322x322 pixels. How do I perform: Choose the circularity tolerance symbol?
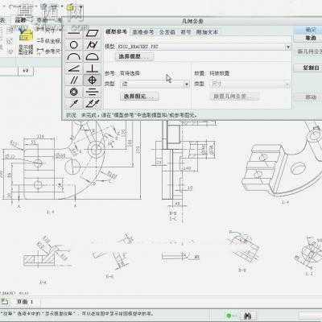(74, 45)
